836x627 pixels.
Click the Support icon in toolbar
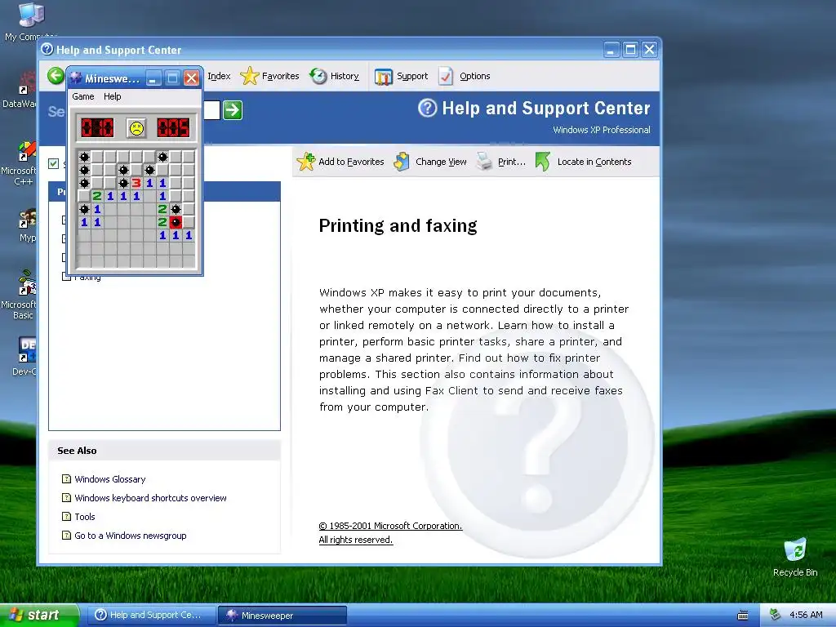point(384,77)
